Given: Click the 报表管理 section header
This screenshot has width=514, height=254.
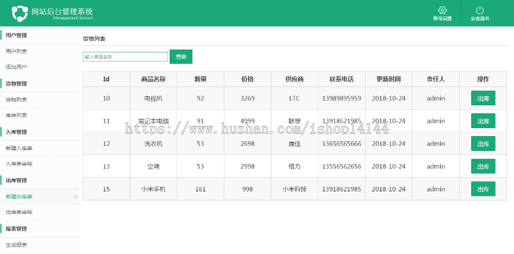Looking at the screenshot, I should click(x=17, y=229).
